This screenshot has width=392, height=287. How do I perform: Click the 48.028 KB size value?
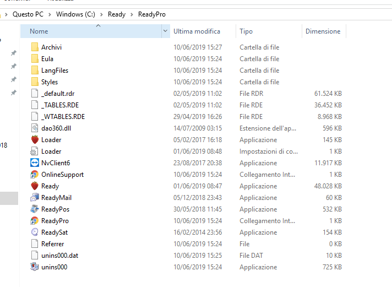328,186
